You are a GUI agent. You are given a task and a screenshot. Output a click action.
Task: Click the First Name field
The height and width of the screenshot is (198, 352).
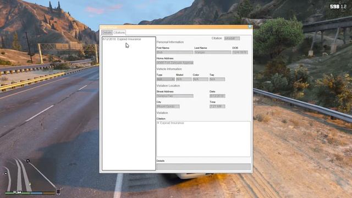click(175, 52)
